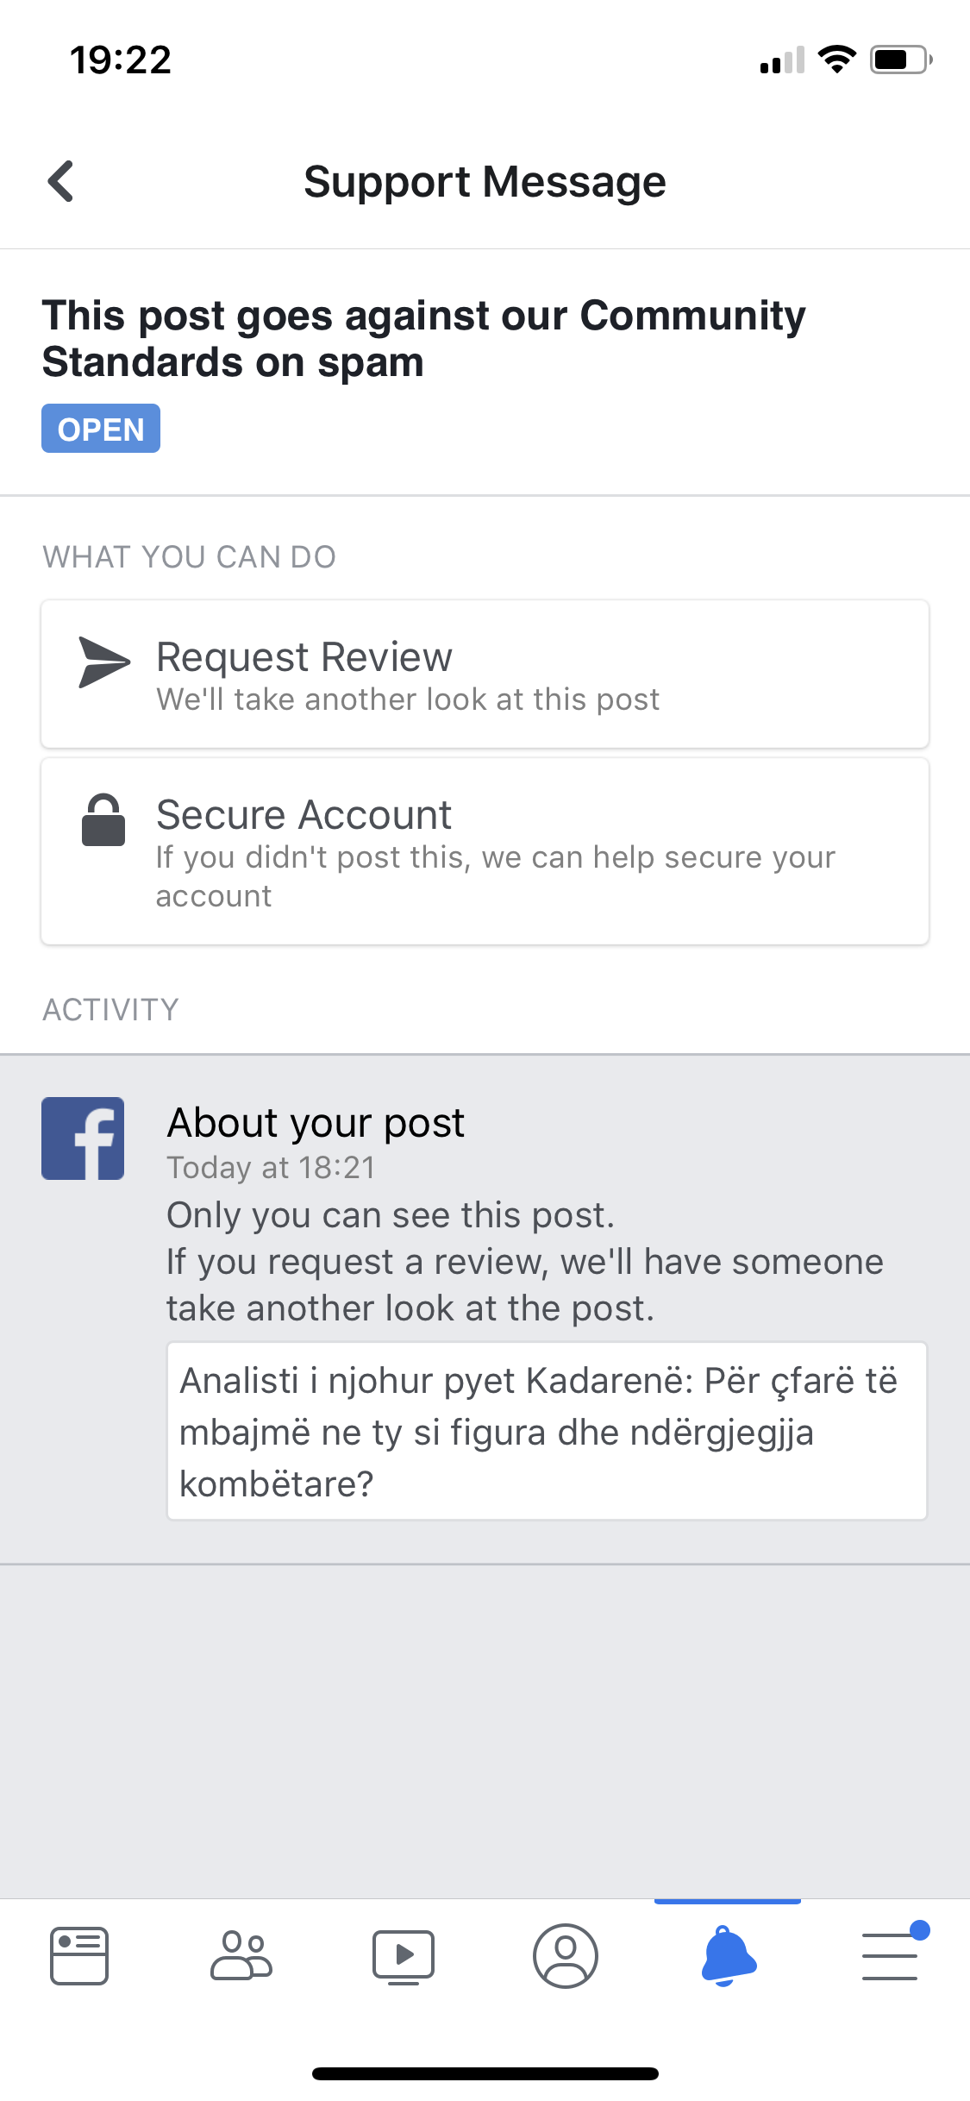Open the hamburger menu tab
The width and height of the screenshot is (970, 2101).
pos(892,1955)
